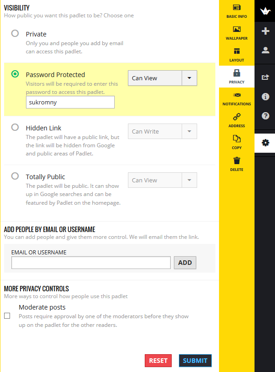Click the SUBMIT button
This screenshot has width=275, height=372.
(x=195, y=361)
